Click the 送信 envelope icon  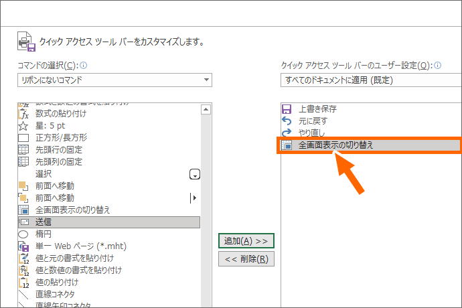(23, 222)
